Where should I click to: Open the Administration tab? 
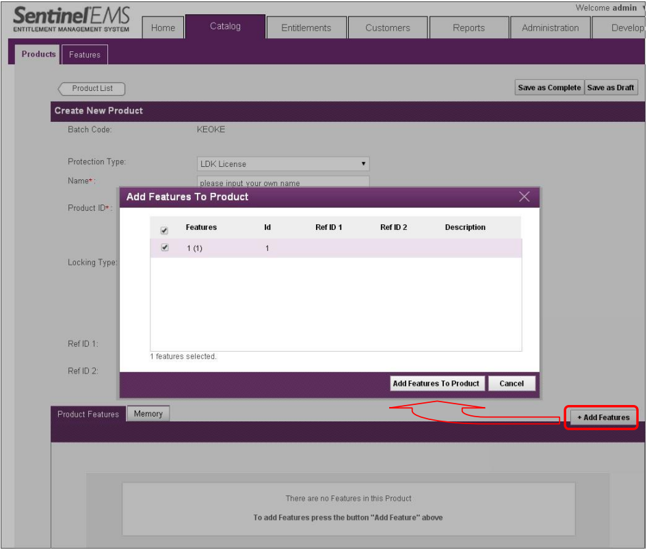(x=550, y=28)
